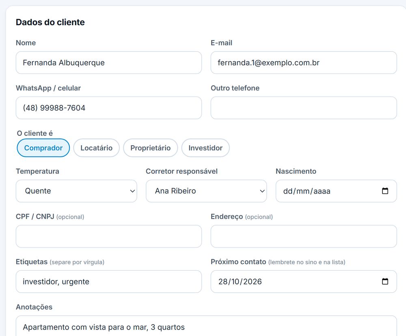The height and width of the screenshot is (336, 406).
Task: Open the Temperatura dropdown
Action: pyautogui.click(x=76, y=191)
